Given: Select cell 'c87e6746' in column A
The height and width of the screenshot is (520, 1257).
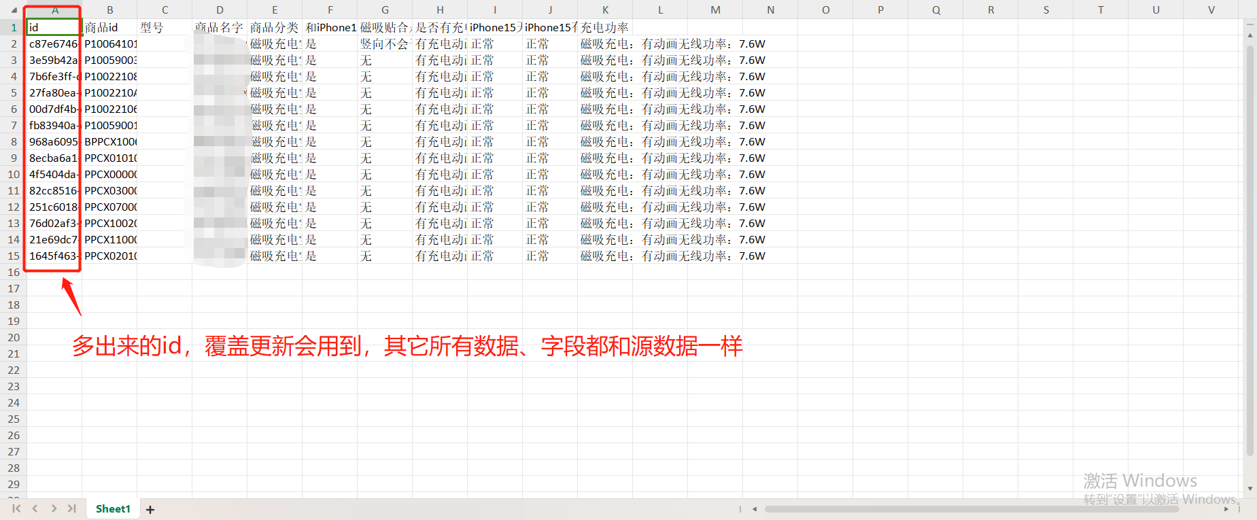Looking at the screenshot, I should point(54,44).
